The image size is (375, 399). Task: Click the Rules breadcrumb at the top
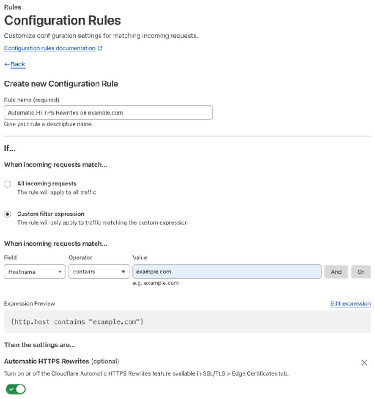click(x=12, y=7)
